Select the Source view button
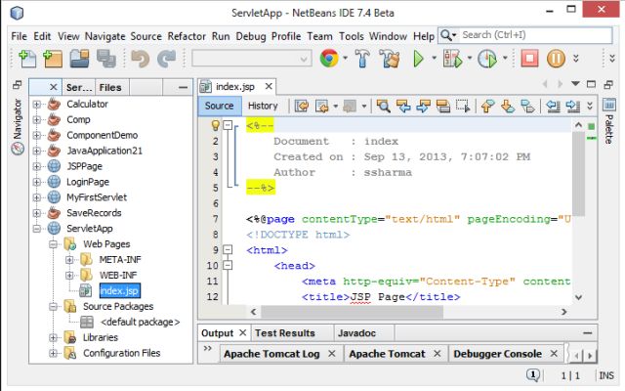 [x=219, y=106]
